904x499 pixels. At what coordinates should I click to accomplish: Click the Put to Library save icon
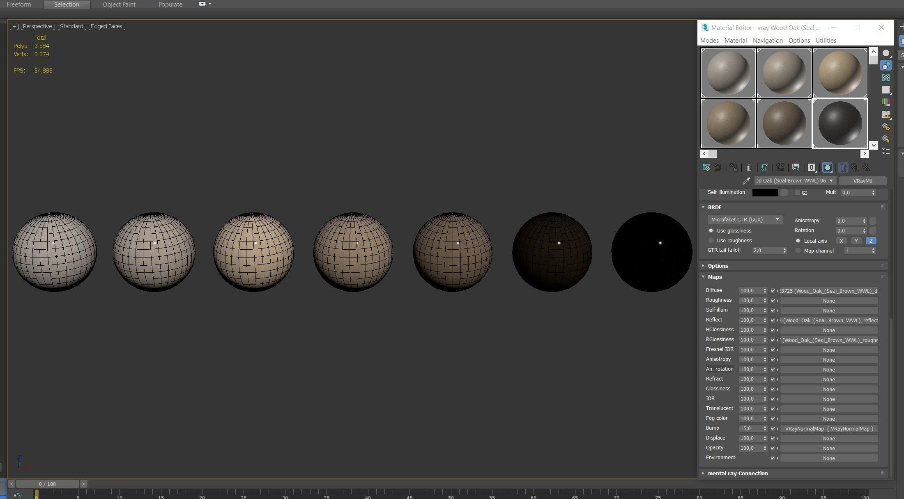click(x=796, y=167)
